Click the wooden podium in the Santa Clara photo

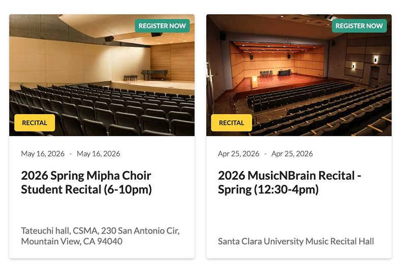(254, 82)
